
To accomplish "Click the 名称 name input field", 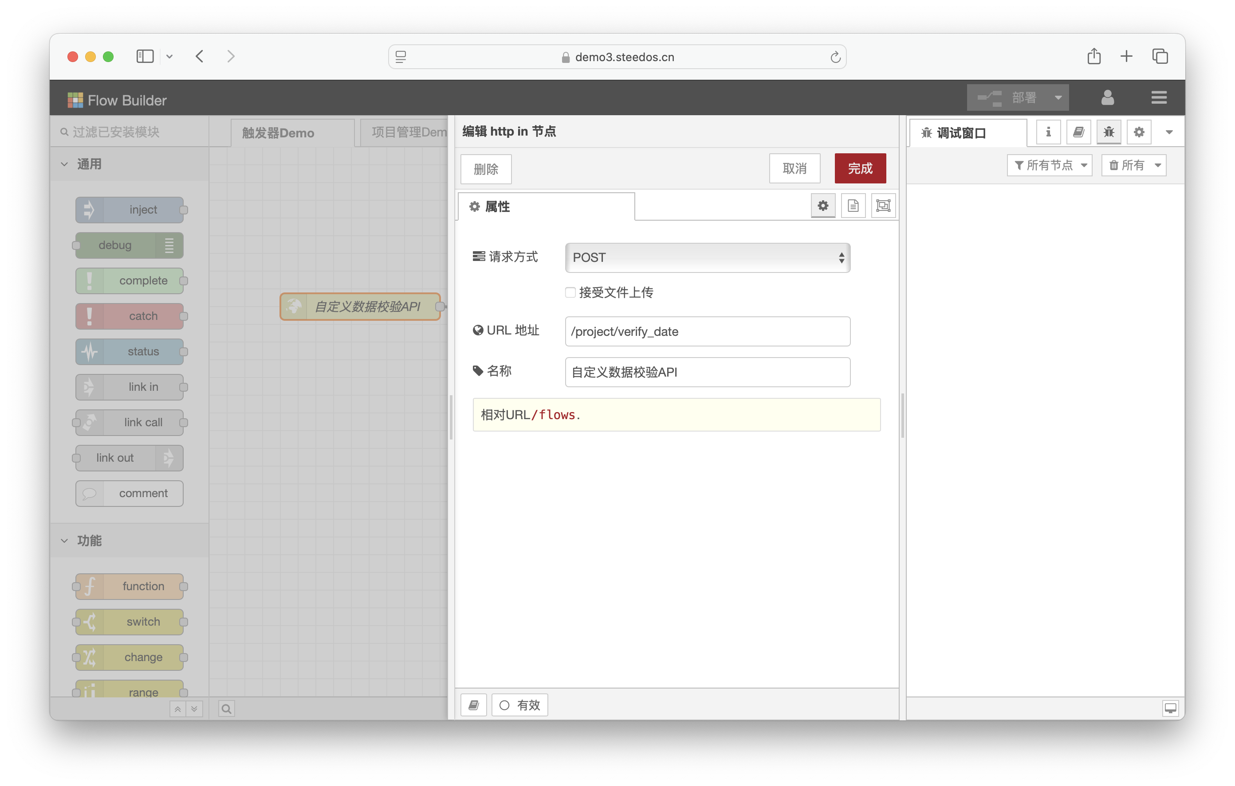I will (x=707, y=371).
